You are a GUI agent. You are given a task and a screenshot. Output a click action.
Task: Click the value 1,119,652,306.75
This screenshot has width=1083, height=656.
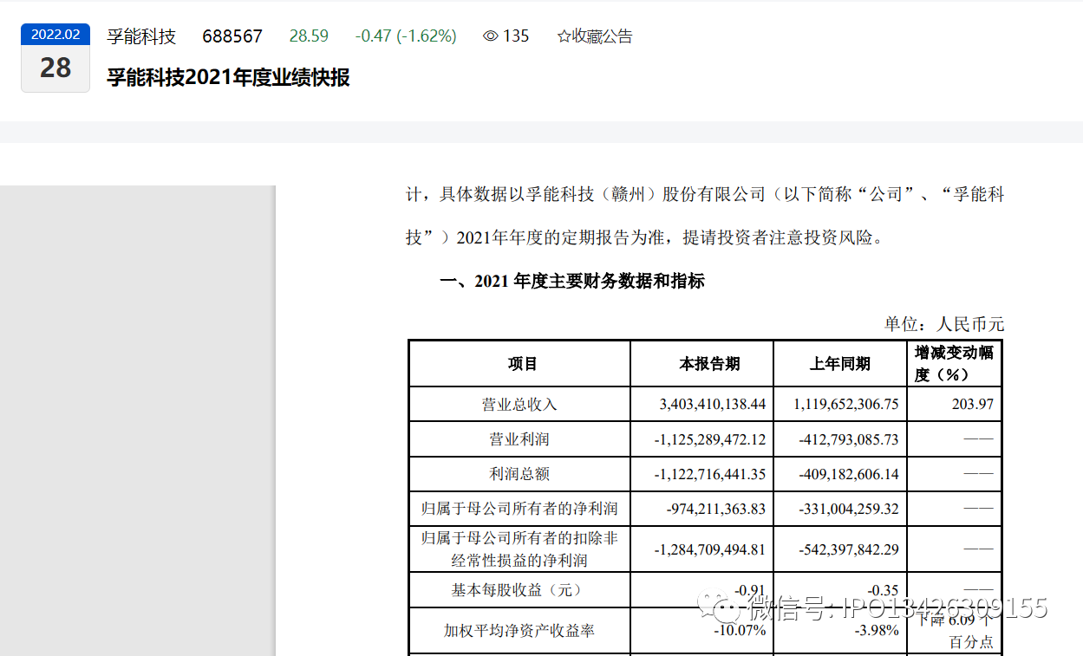[845, 405]
